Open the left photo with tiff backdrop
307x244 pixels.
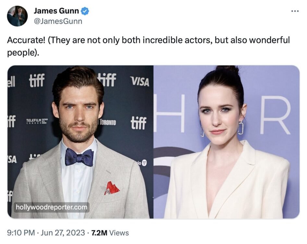click(x=80, y=142)
